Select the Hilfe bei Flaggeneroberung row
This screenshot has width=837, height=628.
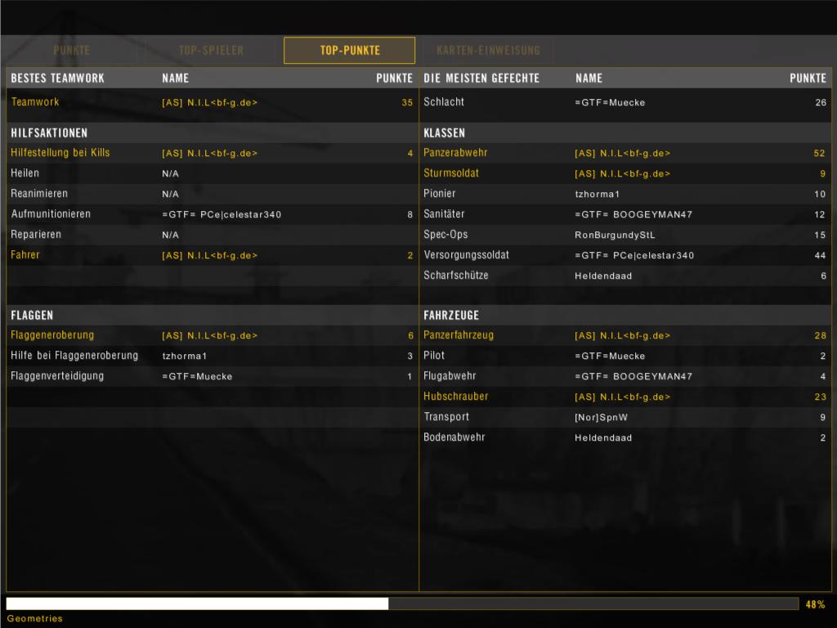tap(212, 356)
